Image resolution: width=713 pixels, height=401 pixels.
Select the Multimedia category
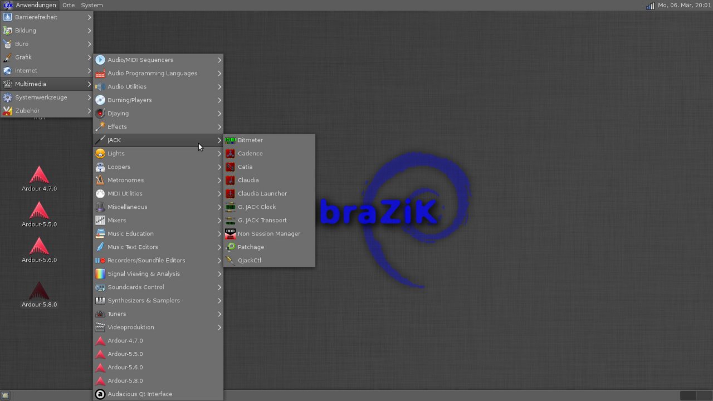[47, 84]
